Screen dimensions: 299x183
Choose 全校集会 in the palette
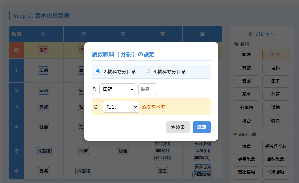275,159
